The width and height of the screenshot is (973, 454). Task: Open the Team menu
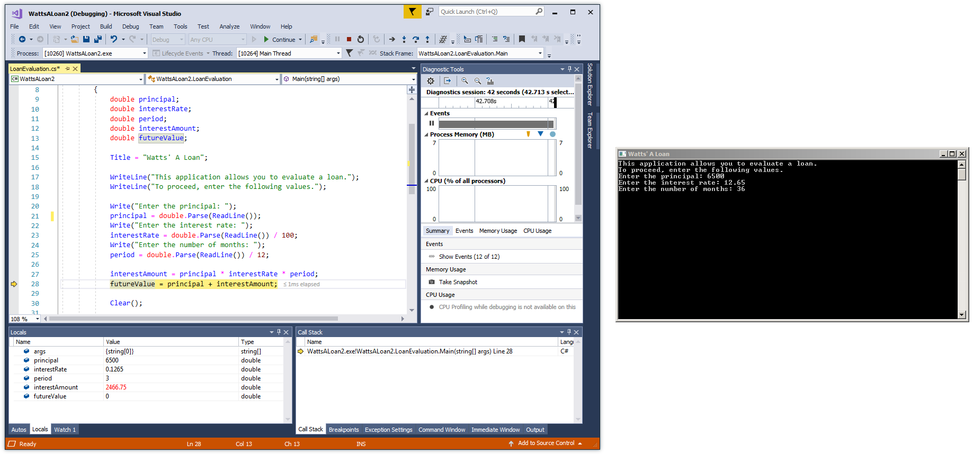(x=156, y=26)
